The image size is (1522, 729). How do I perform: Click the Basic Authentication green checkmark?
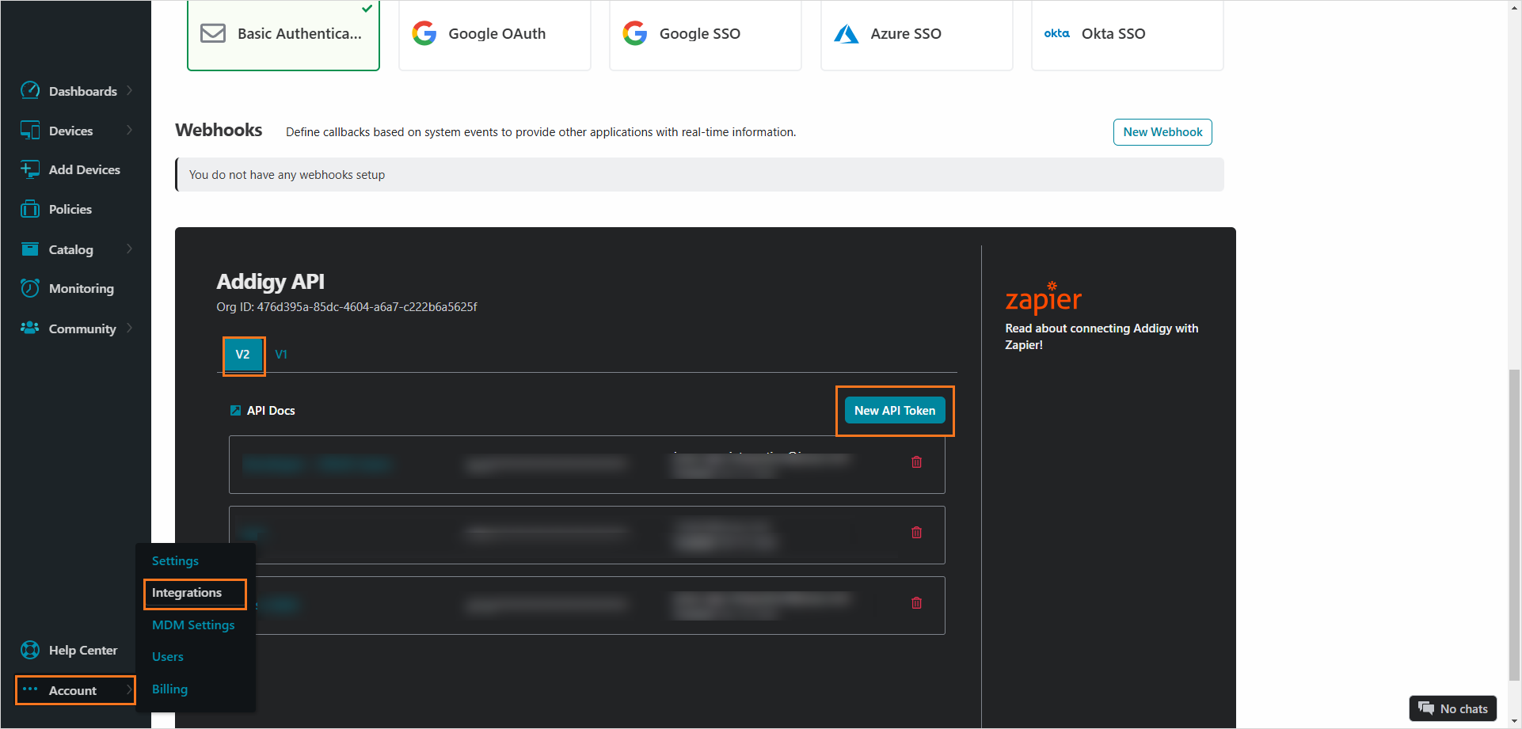click(x=367, y=9)
